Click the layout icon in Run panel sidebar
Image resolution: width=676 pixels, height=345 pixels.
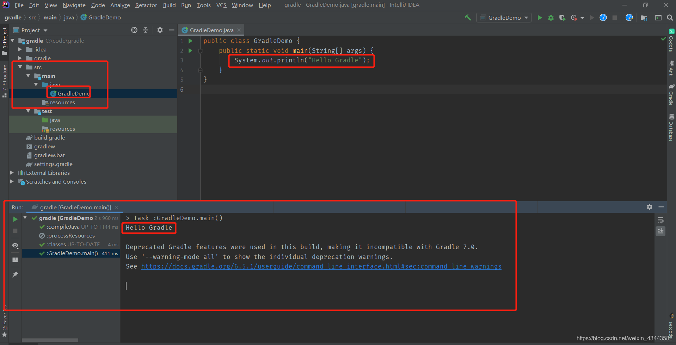point(15,260)
